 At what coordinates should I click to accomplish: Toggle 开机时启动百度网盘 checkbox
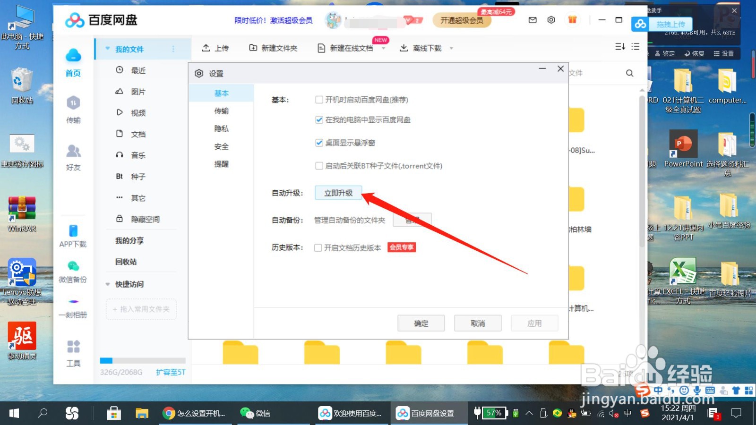pos(319,100)
